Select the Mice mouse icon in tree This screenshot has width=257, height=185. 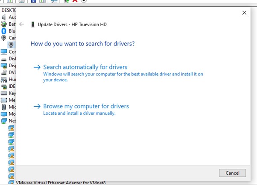(x=4, y=107)
